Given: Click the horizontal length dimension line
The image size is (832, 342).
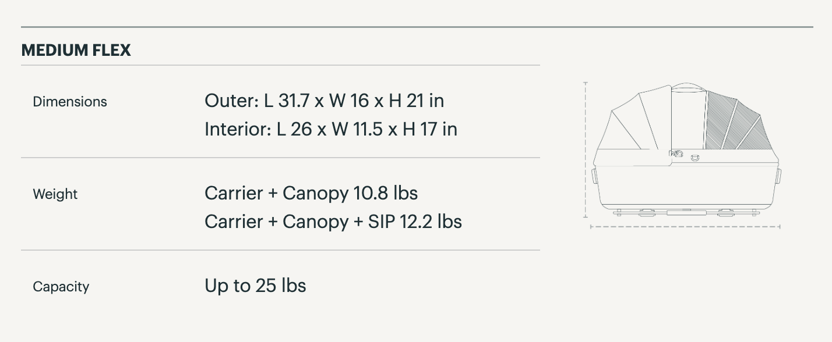Looking at the screenshot, I should (x=685, y=227).
